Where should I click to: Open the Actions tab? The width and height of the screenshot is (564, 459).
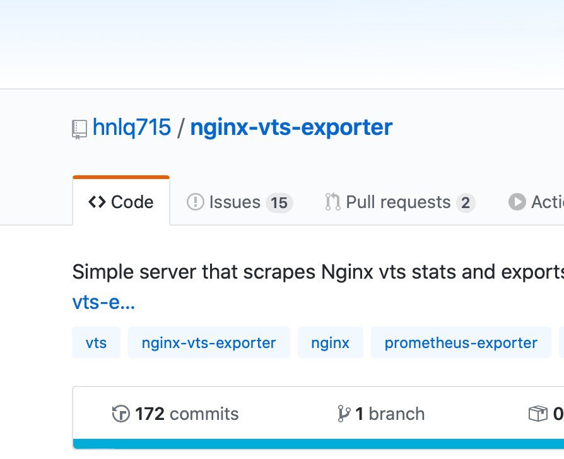pos(536,202)
